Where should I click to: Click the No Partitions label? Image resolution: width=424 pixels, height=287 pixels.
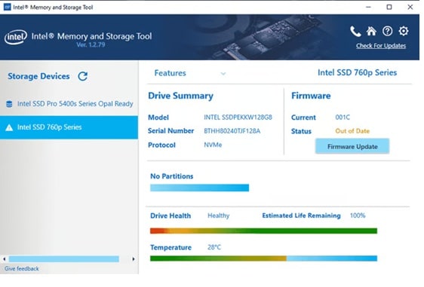pyautogui.click(x=172, y=176)
